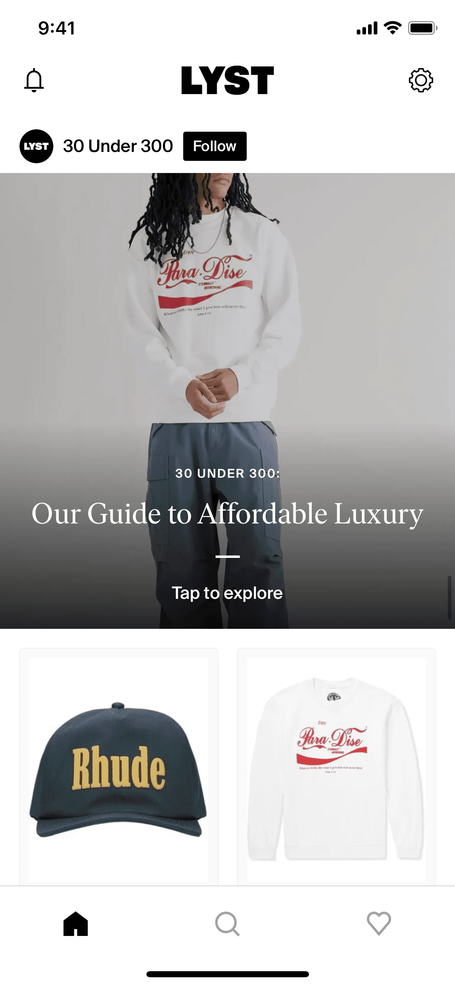This screenshot has height=987, width=455.
Task: Open Search tab magnifier icon
Action: coord(227,924)
